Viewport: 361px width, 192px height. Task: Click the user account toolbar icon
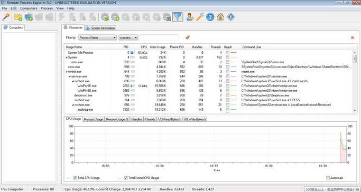coord(190,17)
